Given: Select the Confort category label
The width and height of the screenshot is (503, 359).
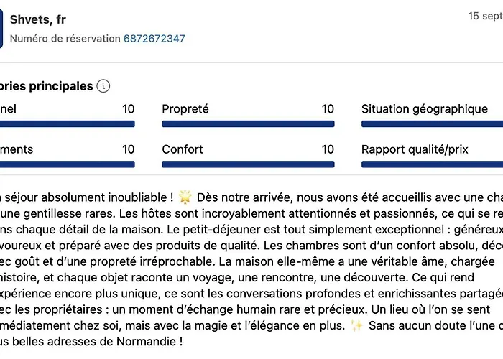Looking at the screenshot, I should [x=183, y=149].
